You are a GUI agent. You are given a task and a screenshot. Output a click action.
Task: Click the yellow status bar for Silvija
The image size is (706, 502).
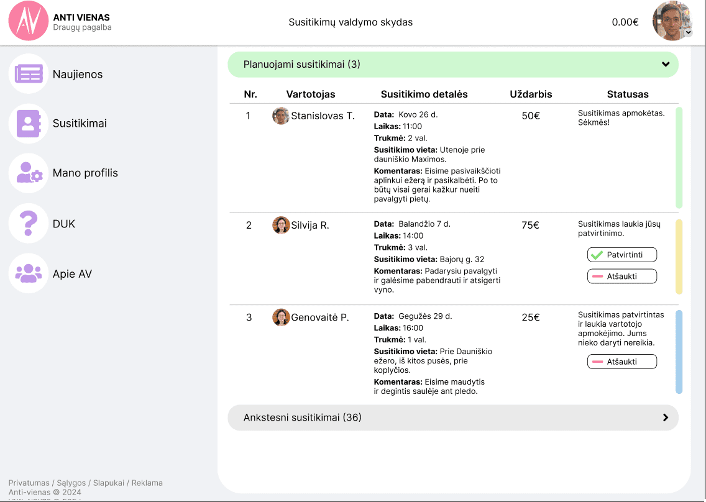click(679, 257)
